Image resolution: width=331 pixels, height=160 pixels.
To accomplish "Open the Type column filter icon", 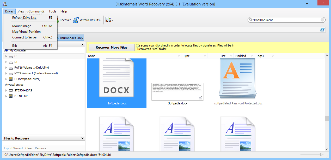I will [x=205, y=56].
